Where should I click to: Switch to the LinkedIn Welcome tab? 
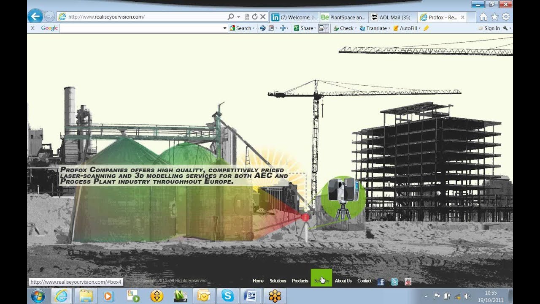click(x=294, y=17)
